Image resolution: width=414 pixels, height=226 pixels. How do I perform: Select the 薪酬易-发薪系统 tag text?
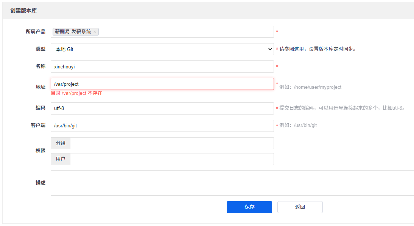(x=73, y=32)
